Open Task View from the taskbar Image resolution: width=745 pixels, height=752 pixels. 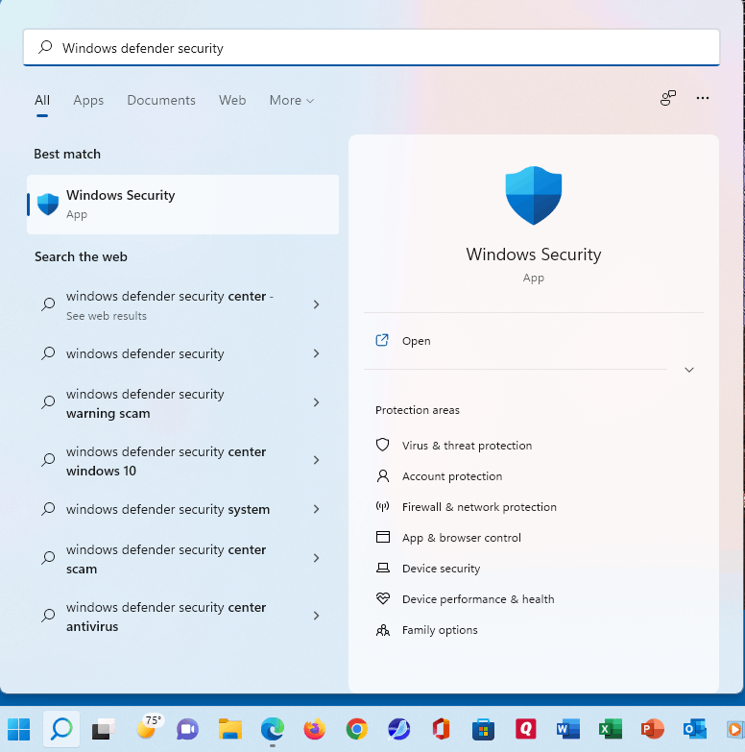pyautogui.click(x=103, y=730)
